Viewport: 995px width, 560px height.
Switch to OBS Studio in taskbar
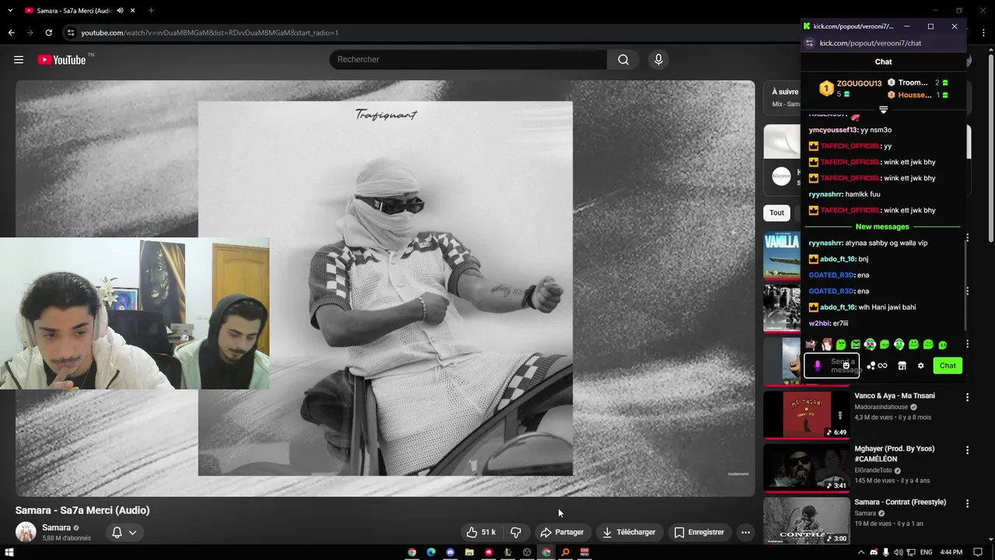[x=527, y=552]
